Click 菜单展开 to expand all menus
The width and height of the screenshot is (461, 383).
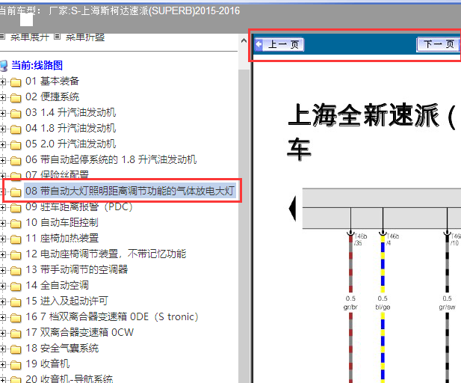click(29, 37)
